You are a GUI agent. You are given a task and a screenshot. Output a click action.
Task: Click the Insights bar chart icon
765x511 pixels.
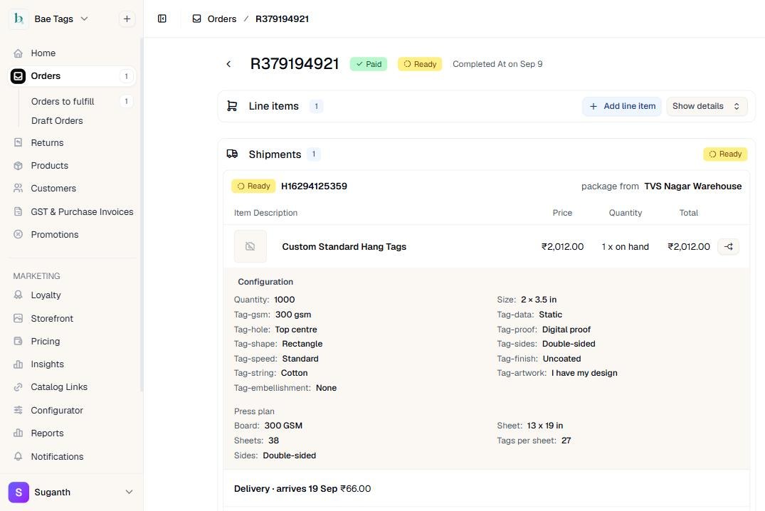coord(18,364)
